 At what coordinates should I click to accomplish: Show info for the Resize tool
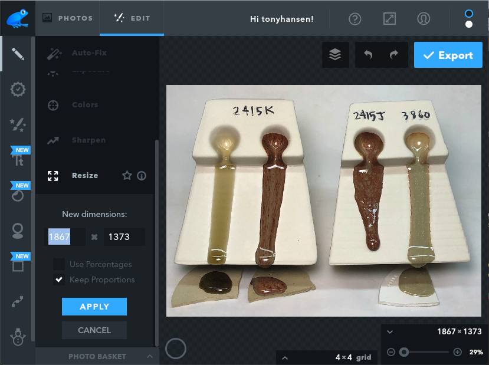coord(142,176)
